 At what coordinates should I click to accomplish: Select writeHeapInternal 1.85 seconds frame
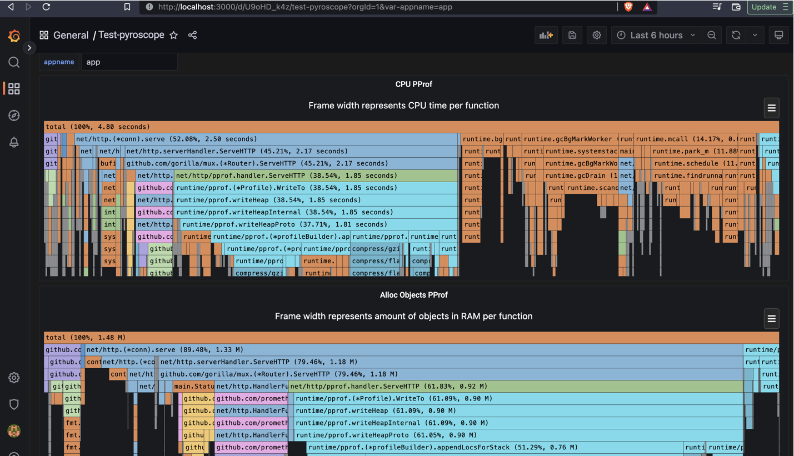click(316, 212)
